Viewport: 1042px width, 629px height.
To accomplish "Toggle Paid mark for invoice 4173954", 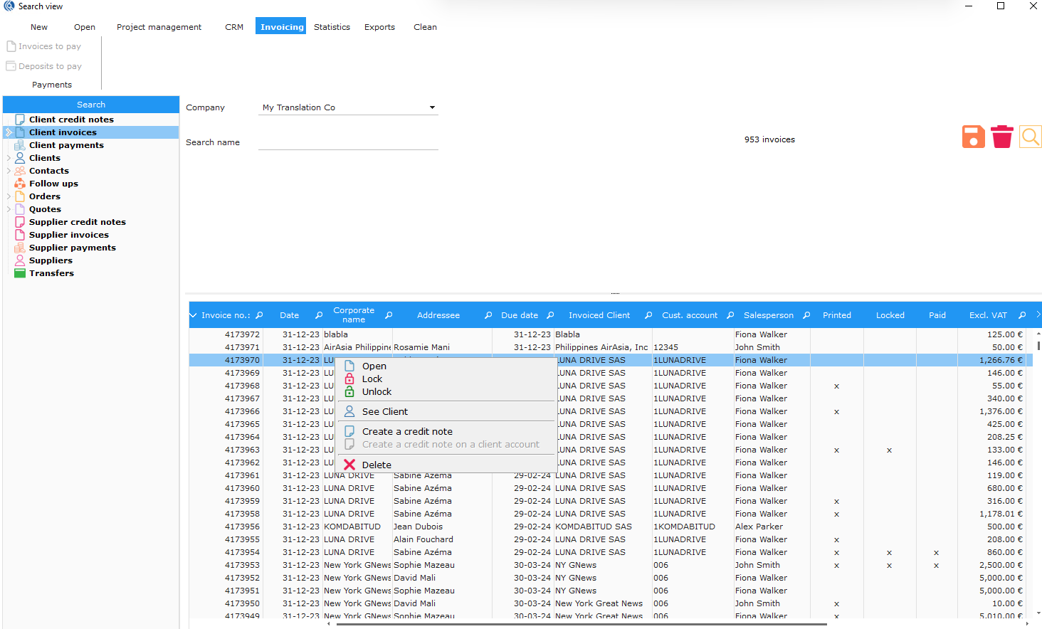I will point(936,553).
